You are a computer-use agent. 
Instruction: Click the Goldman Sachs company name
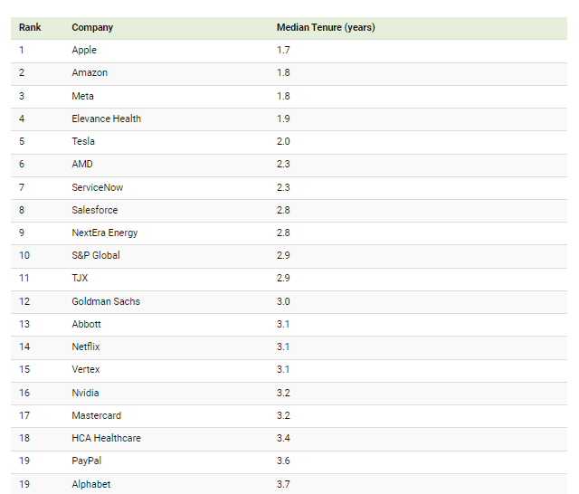[106, 301]
